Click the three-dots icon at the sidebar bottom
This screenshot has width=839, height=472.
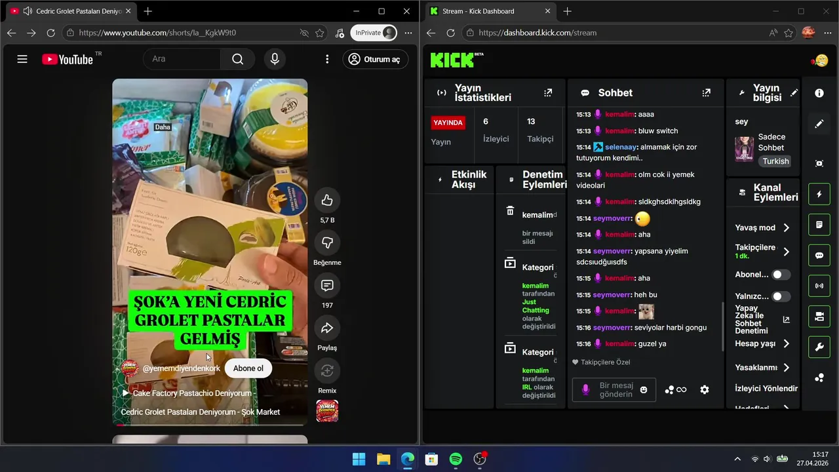[x=819, y=378]
